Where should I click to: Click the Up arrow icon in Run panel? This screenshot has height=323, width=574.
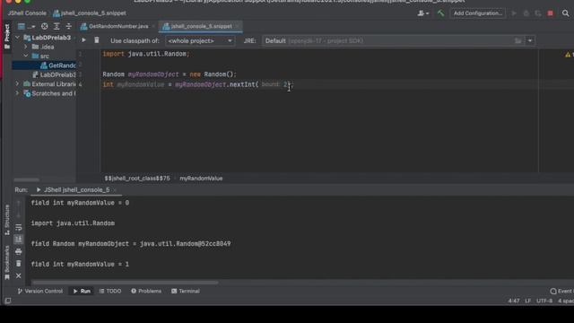[19, 204]
